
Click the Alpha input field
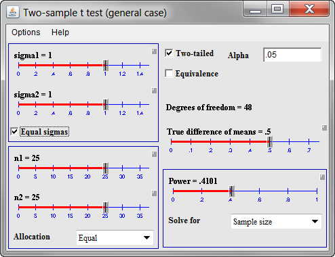pos(292,55)
